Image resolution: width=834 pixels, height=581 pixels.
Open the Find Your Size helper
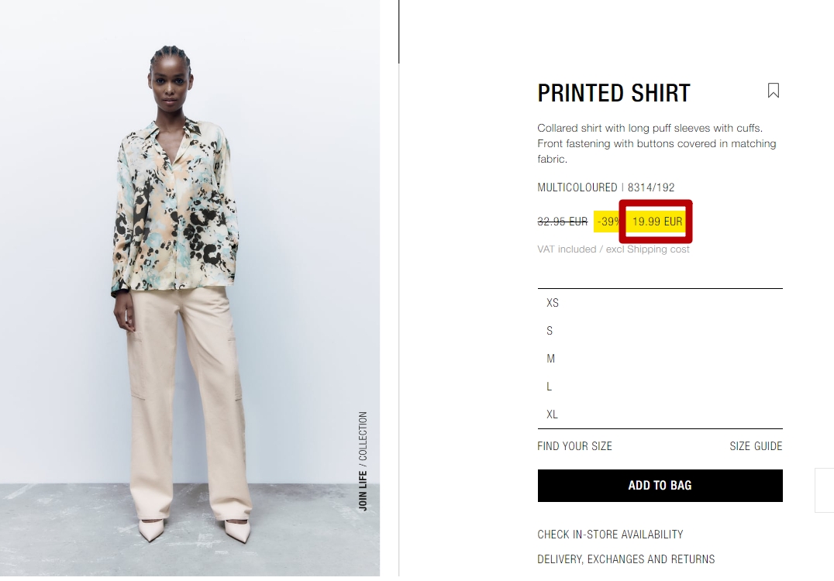(574, 446)
